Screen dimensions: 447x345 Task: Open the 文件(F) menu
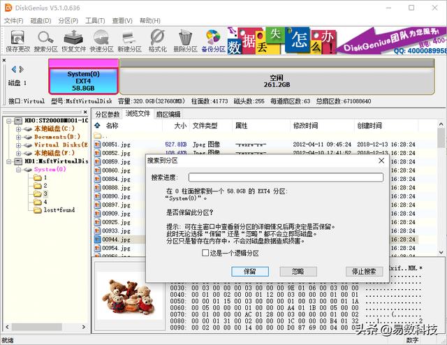(x=14, y=21)
